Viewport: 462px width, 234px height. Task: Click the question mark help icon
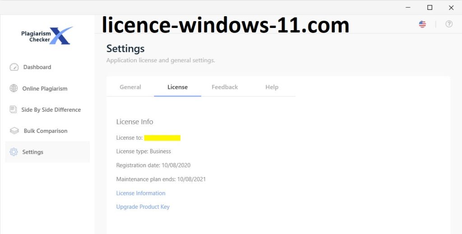click(449, 24)
